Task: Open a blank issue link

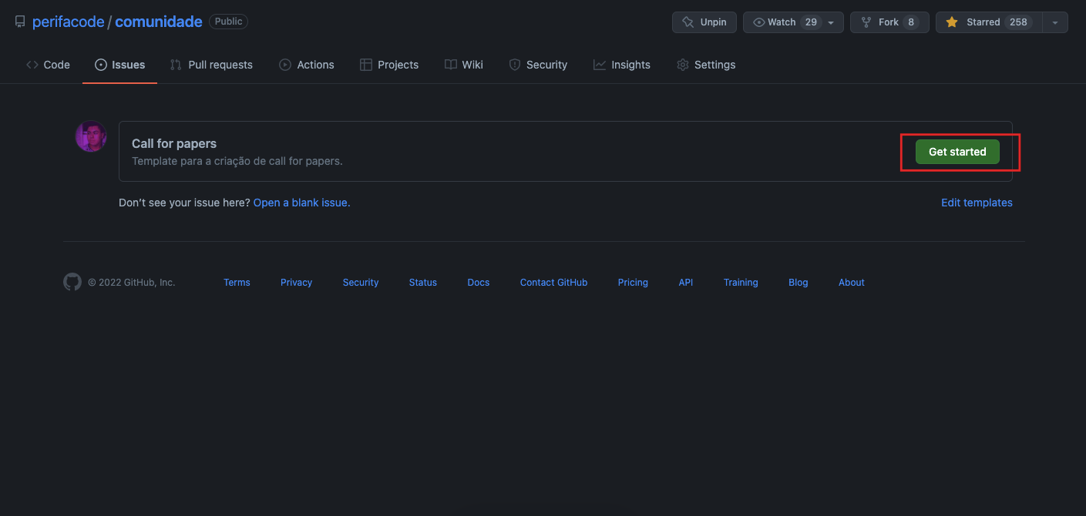Action: [301, 203]
